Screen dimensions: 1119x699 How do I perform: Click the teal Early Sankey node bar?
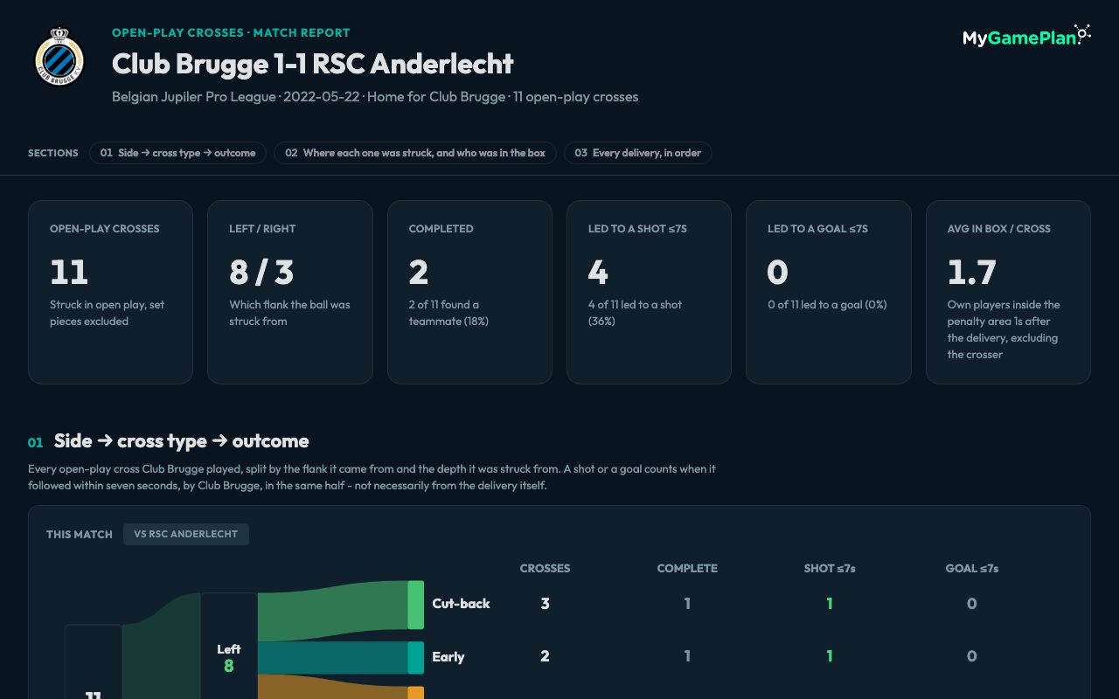click(x=415, y=658)
